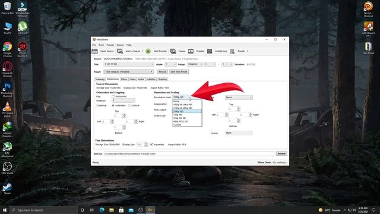Launch Google Chrome desktop shortcut
The height and width of the screenshot is (214, 380).
(x=7, y=49)
